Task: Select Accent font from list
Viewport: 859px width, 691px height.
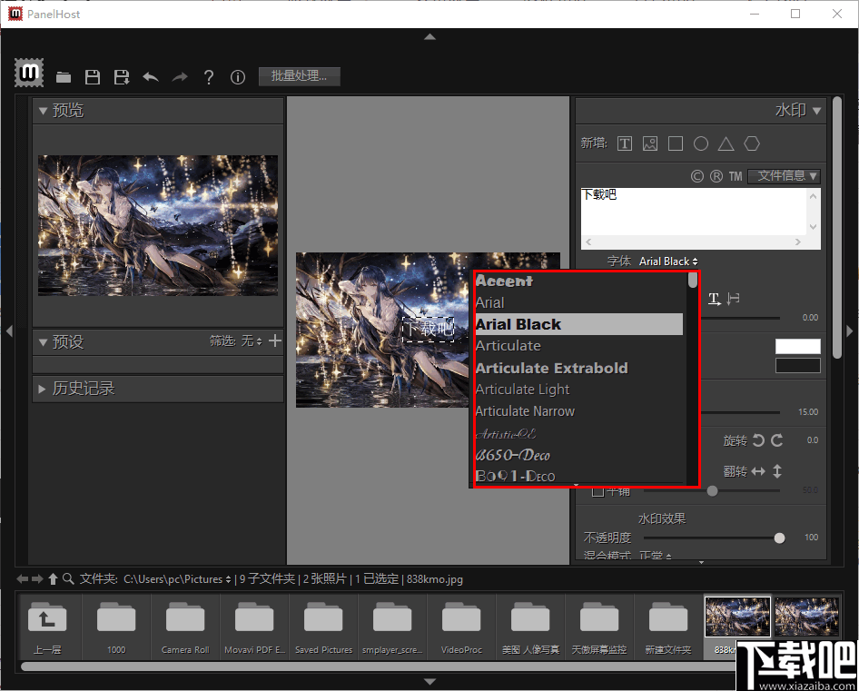Action: pos(579,281)
